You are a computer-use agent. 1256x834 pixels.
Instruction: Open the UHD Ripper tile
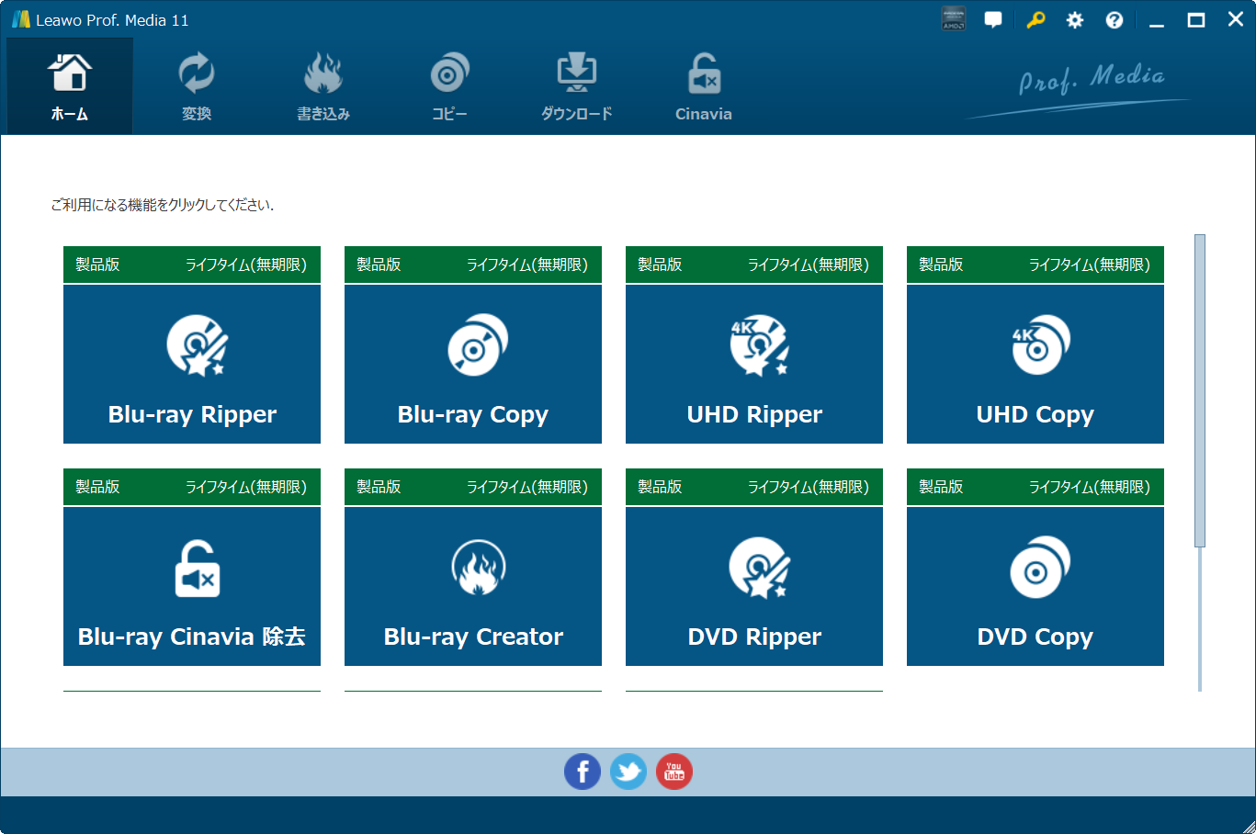coord(754,364)
